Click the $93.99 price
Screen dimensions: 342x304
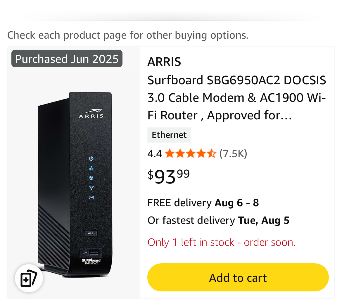(169, 176)
